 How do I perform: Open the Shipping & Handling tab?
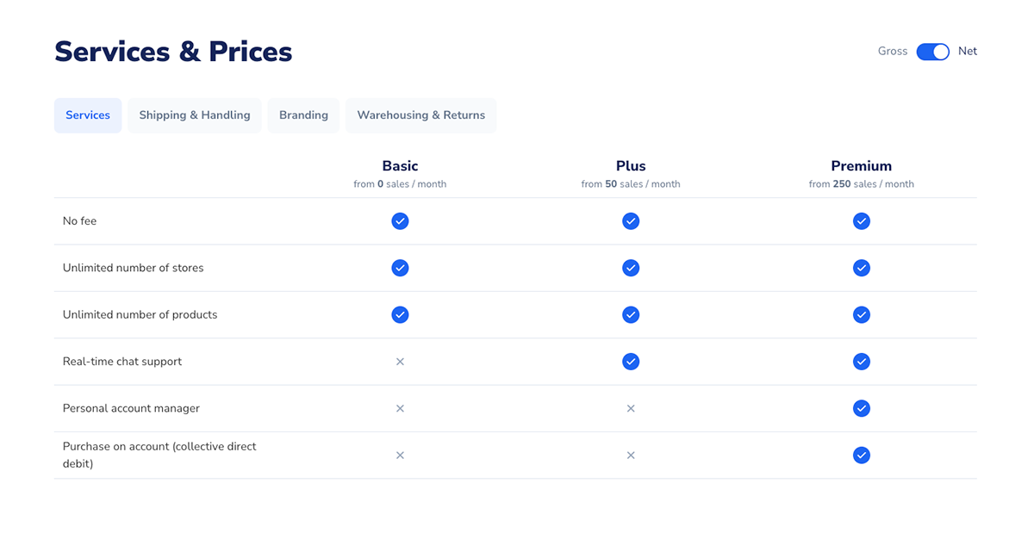coord(195,115)
